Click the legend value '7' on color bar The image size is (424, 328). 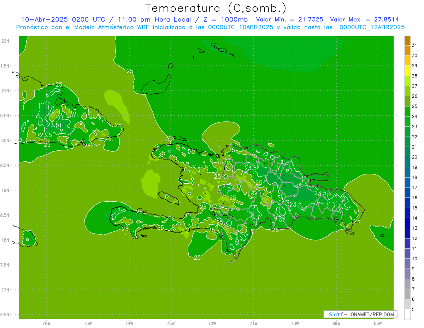(414, 289)
